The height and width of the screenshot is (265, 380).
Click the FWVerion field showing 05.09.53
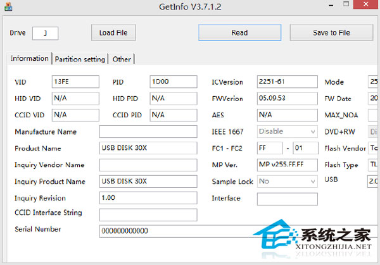click(287, 98)
